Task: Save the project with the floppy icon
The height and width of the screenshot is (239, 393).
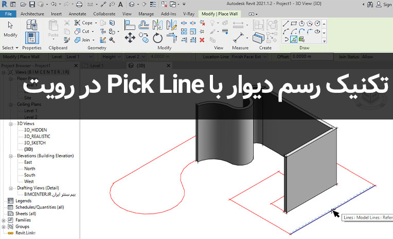Action: tap(32, 4)
